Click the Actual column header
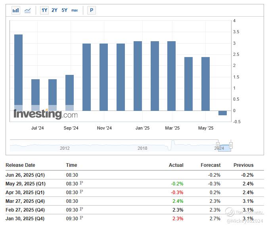This screenshot has height=227, width=268. [176, 165]
